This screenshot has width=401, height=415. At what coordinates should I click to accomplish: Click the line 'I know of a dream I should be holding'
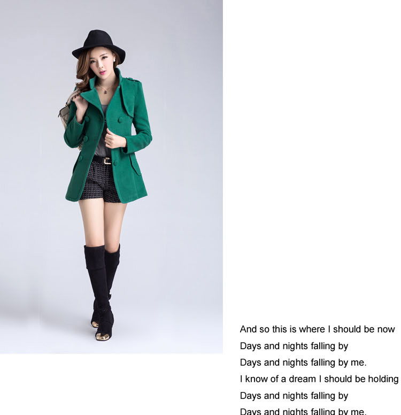[319, 379]
